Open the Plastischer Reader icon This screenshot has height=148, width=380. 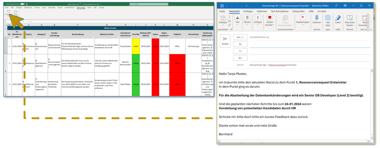[350, 18]
